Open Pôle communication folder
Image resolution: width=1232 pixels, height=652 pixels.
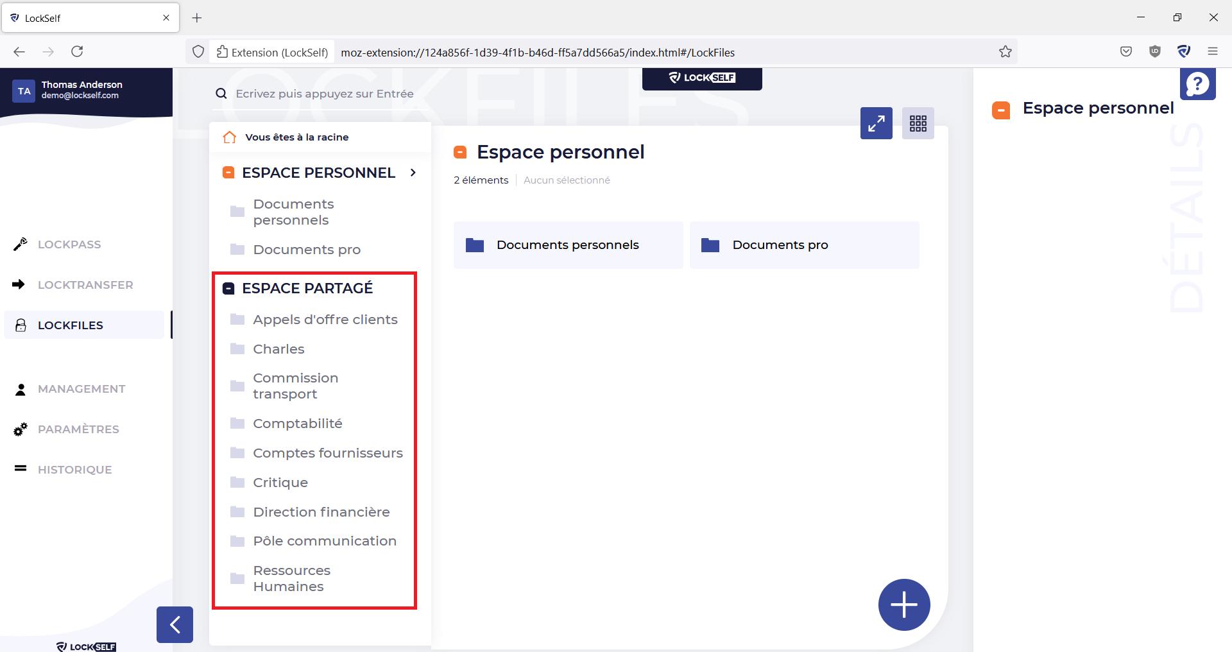pyautogui.click(x=325, y=541)
